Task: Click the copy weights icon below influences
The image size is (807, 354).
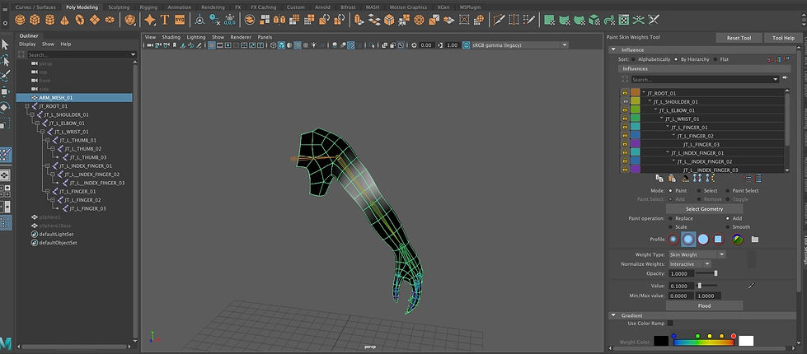Action: (659, 179)
